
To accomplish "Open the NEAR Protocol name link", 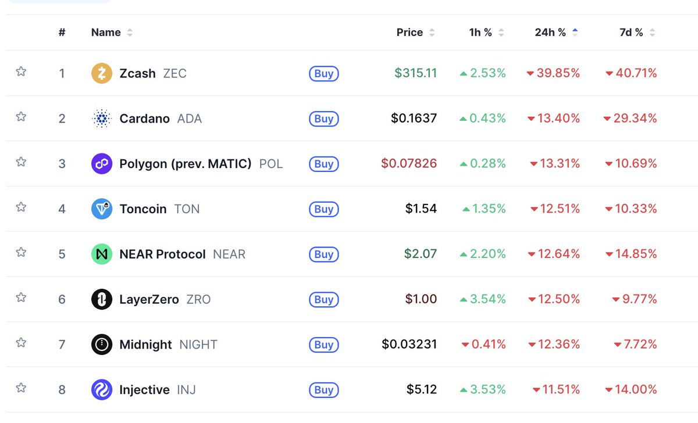I will click(x=162, y=254).
